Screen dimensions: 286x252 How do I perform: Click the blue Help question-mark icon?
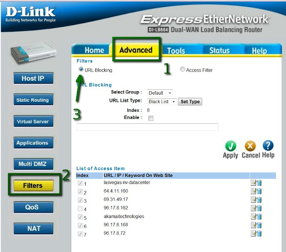click(x=268, y=146)
